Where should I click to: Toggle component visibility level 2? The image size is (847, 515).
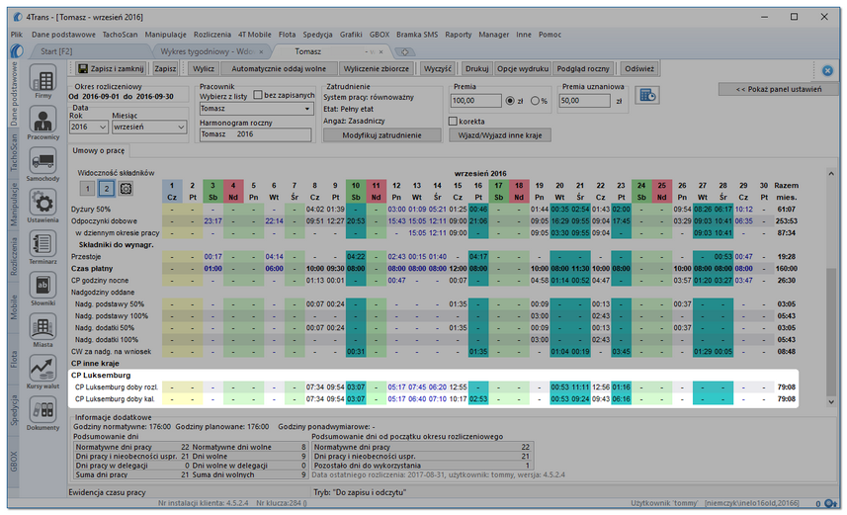click(107, 188)
